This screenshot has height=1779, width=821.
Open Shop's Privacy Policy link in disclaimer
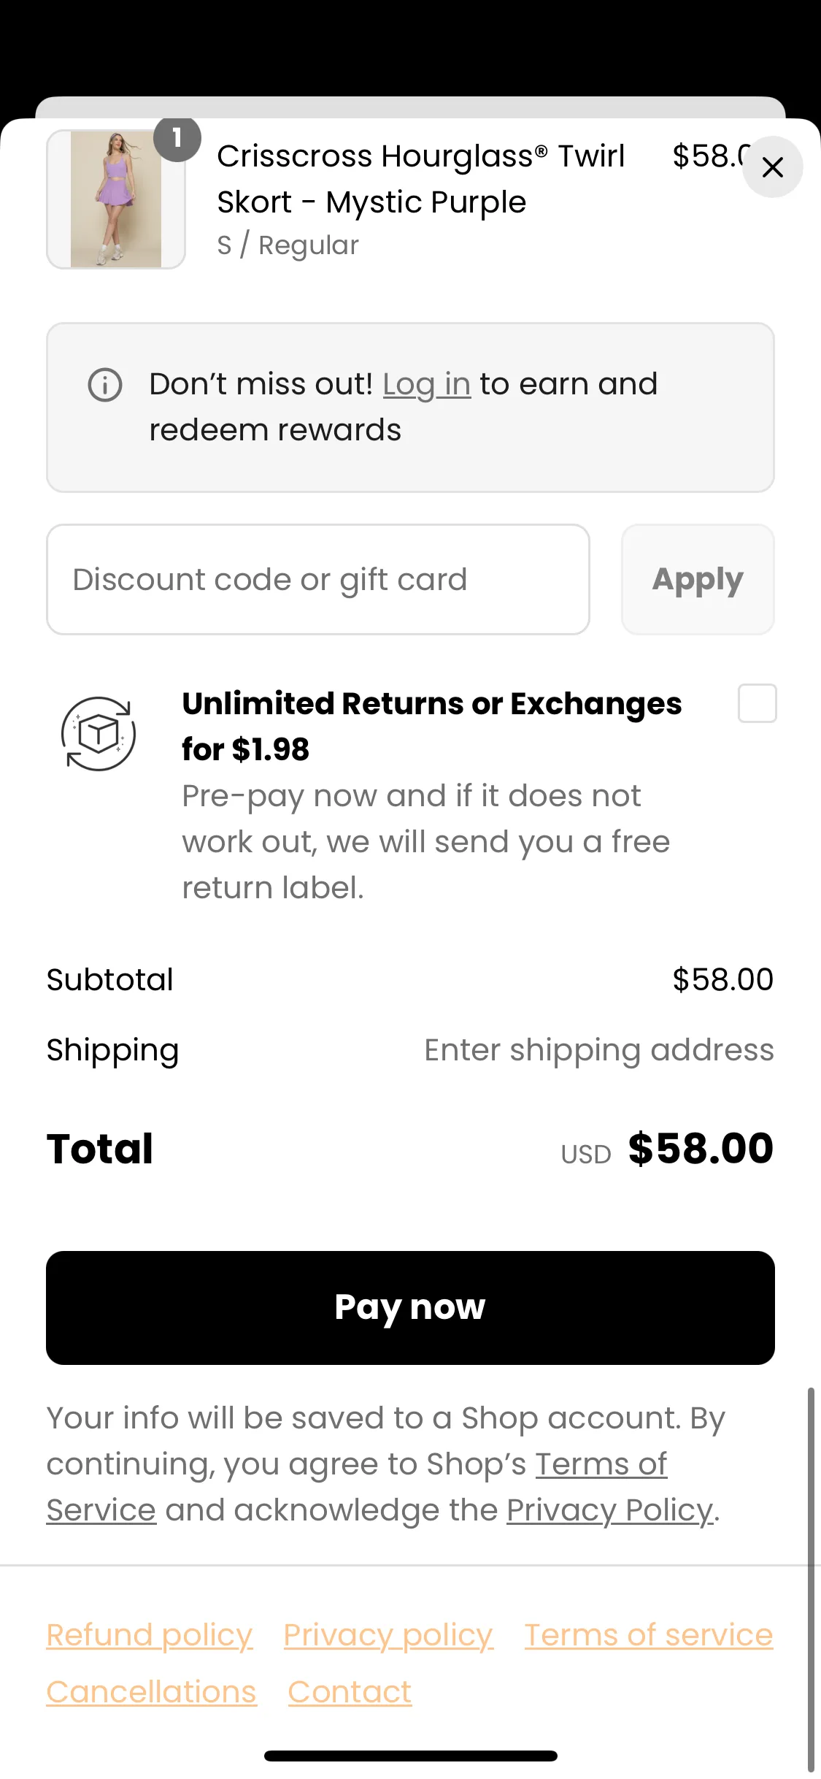coord(609,1510)
